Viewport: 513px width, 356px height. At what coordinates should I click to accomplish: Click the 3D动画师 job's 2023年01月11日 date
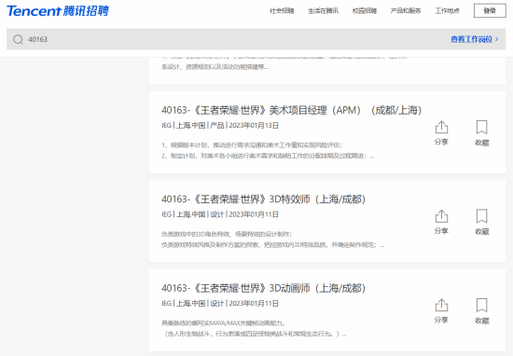coord(254,304)
